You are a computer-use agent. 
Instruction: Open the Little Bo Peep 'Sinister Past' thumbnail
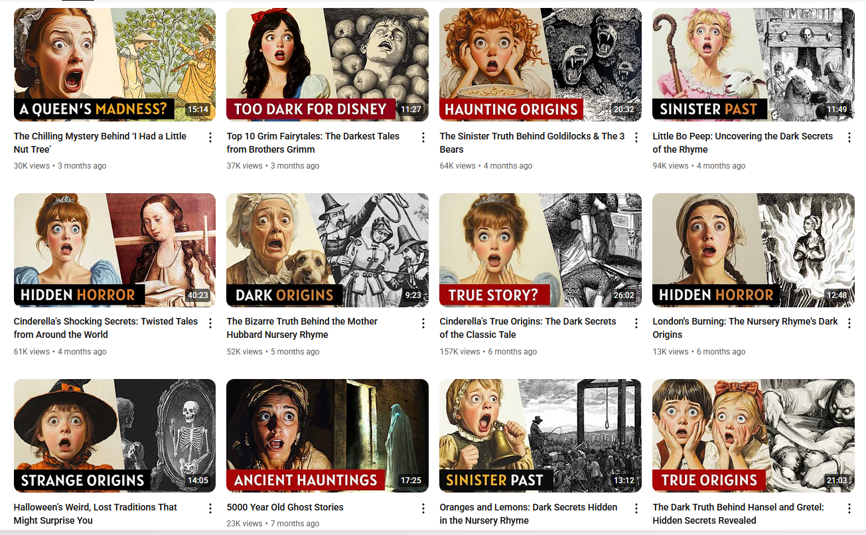(753, 64)
